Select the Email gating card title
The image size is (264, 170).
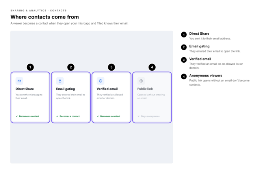pyautogui.click(x=65, y=89)
